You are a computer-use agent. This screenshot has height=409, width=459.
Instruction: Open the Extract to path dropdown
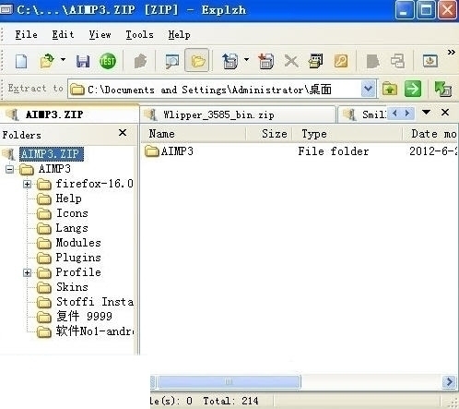tap(368, 89)
